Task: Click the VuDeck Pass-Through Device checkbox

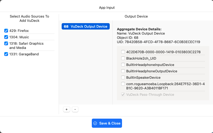Action: tap(123, 94)
